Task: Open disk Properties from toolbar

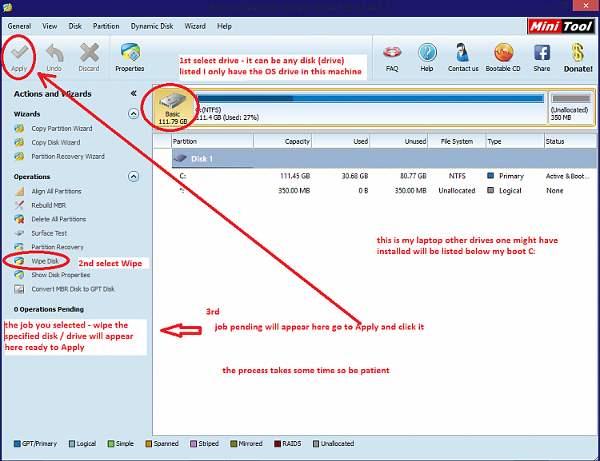Action: point(130,58)
